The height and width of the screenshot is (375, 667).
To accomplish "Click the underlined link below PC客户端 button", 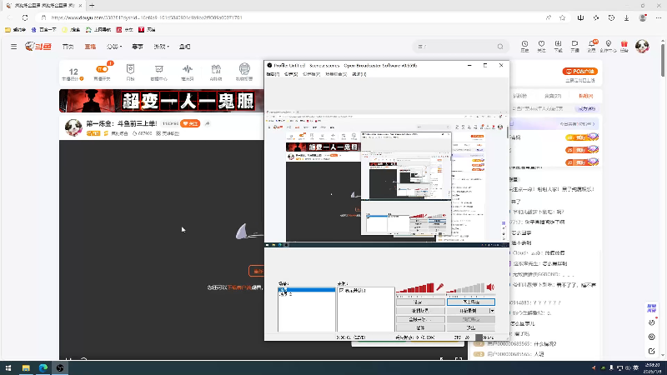I will 579,80.
